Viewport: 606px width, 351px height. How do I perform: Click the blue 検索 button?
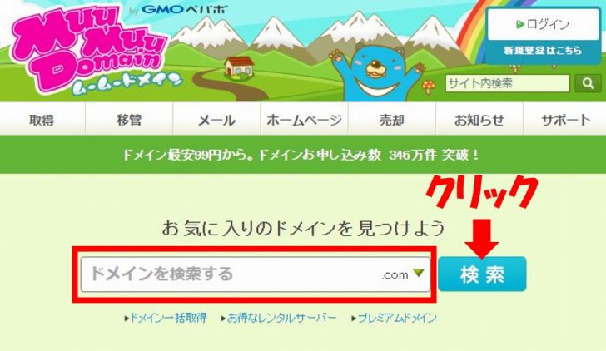pyautogui.click(x=482, y=274)
